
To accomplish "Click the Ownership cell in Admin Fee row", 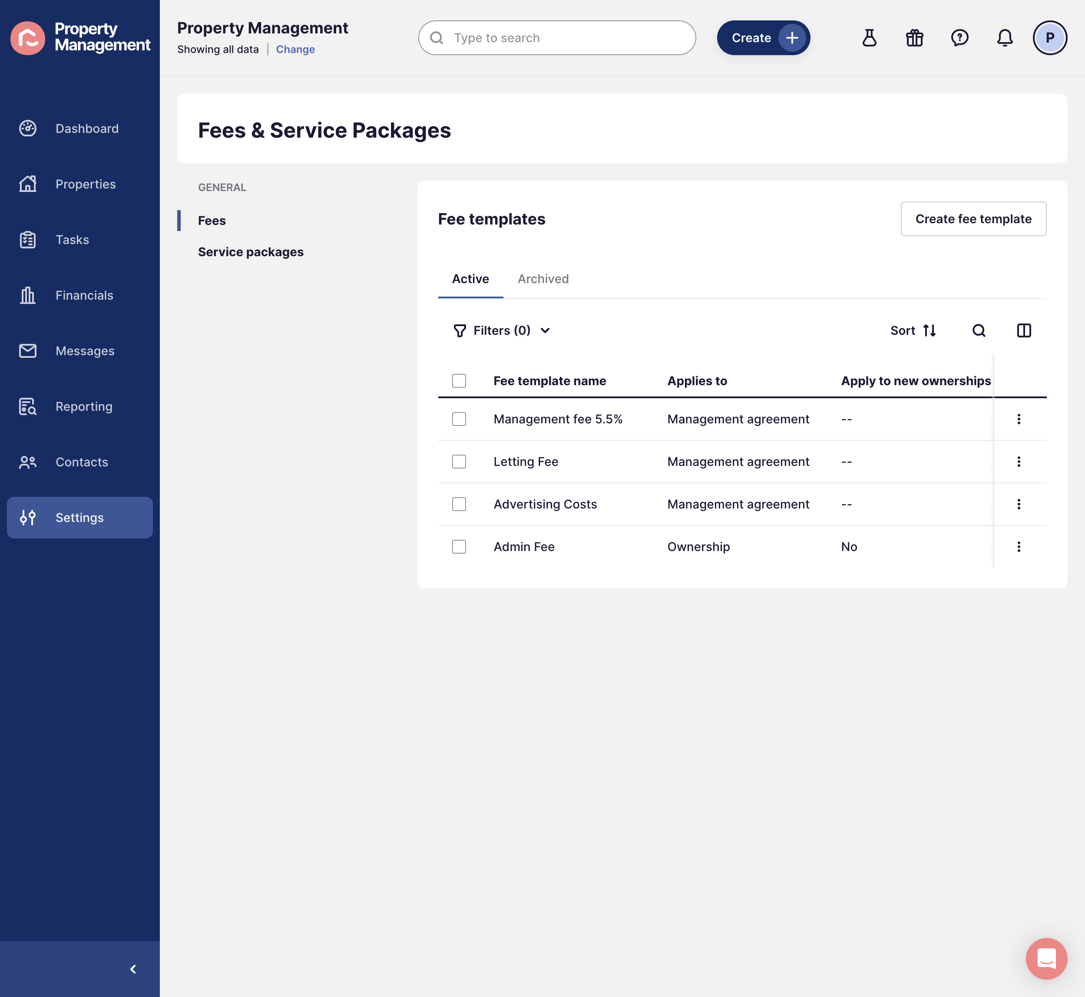I will tap(699, 547).
